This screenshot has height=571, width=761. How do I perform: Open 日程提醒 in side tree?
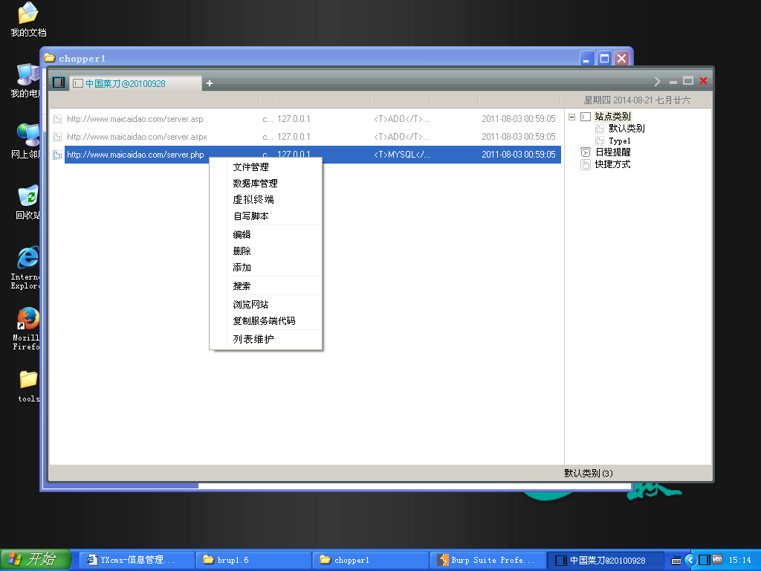tap(613, 152)
